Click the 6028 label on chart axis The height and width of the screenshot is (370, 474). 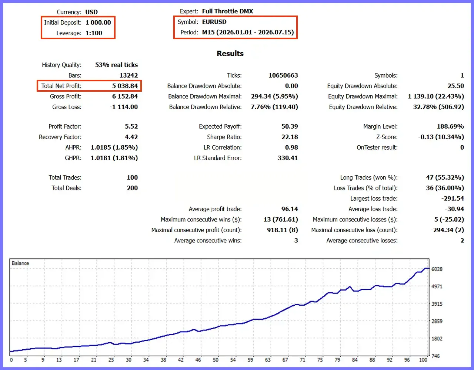click(x=437, y=269)
